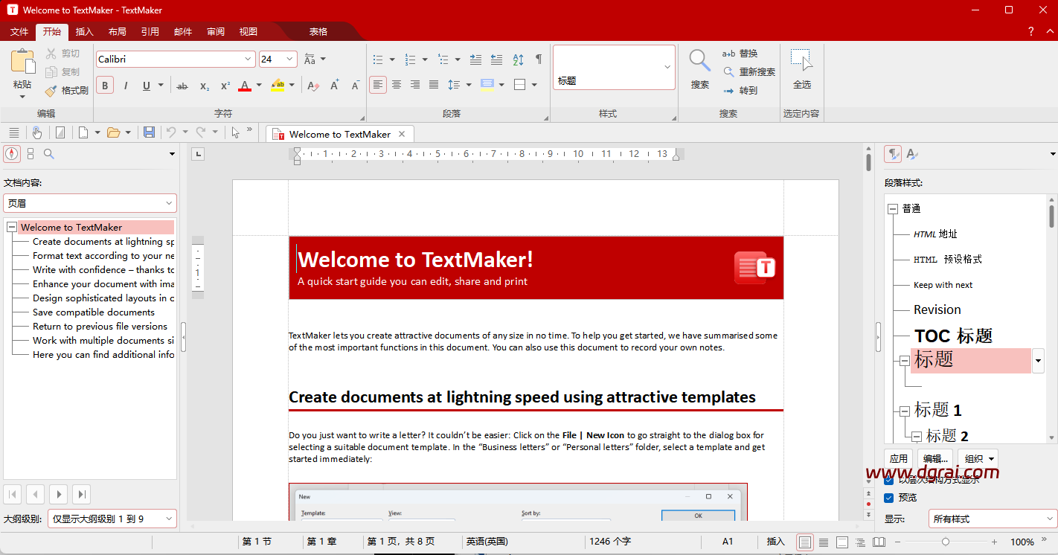Toggle Italic formatting
1058x555 pixels.
click(125, 85)
